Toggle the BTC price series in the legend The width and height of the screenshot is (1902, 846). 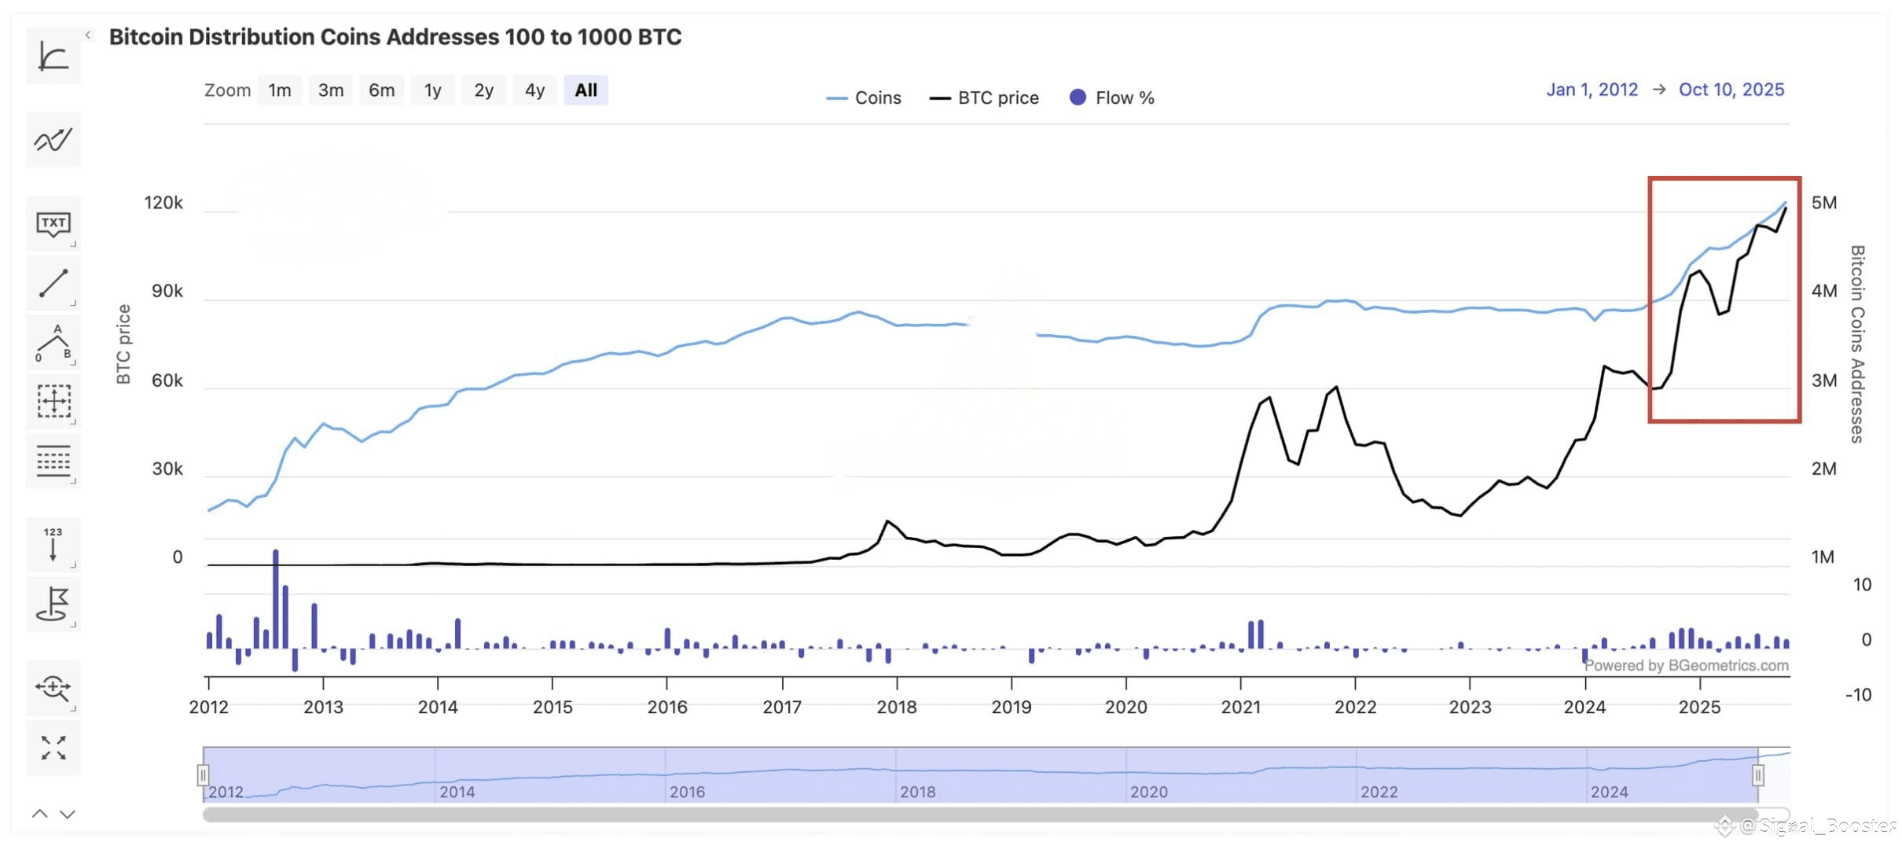pyautogui.click(x=984, y=98)
